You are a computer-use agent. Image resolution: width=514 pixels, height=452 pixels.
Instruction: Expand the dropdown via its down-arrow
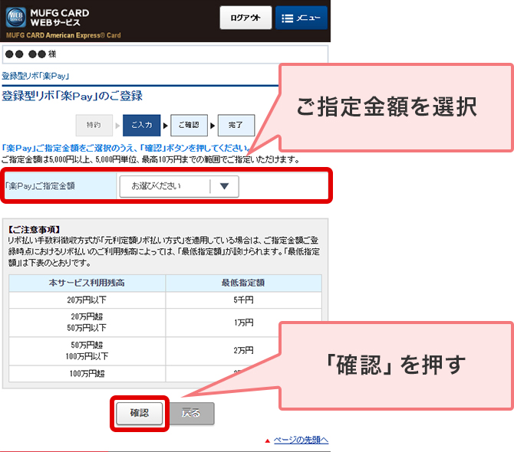(x=224, y=186)
